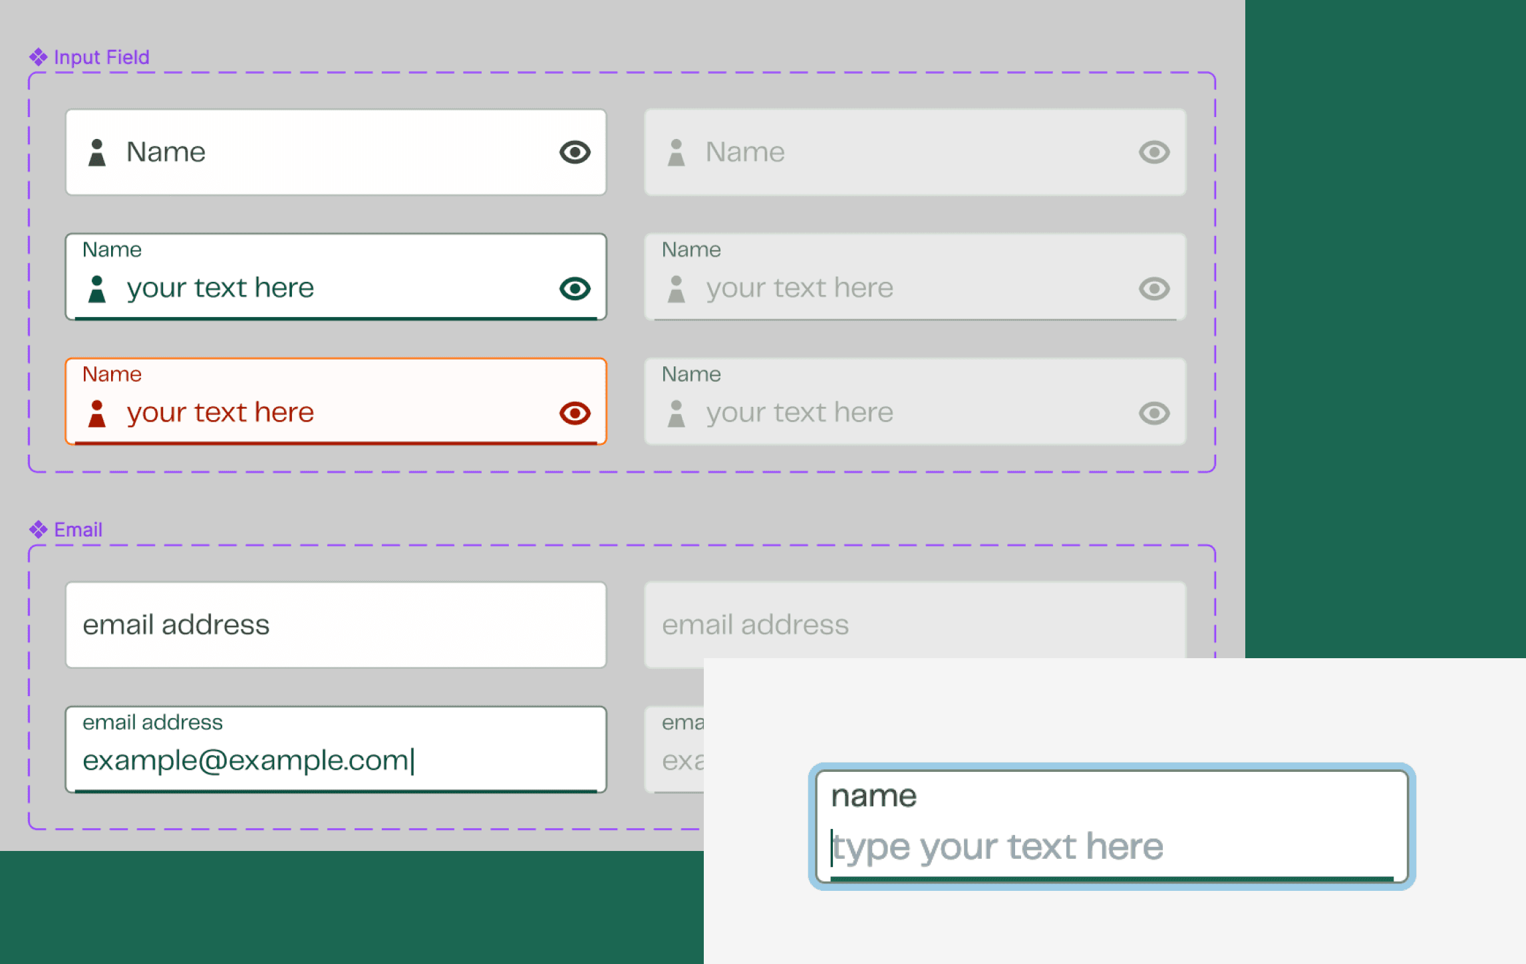Click purple component icon beside Input Field label
1526x964 pixels.
click(x=38, y=57)
